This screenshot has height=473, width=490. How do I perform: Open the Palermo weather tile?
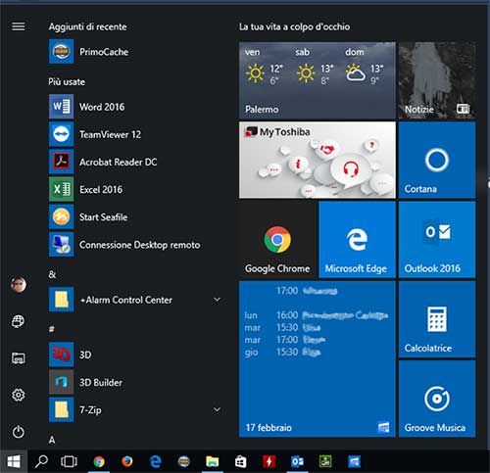pos(318,80)
